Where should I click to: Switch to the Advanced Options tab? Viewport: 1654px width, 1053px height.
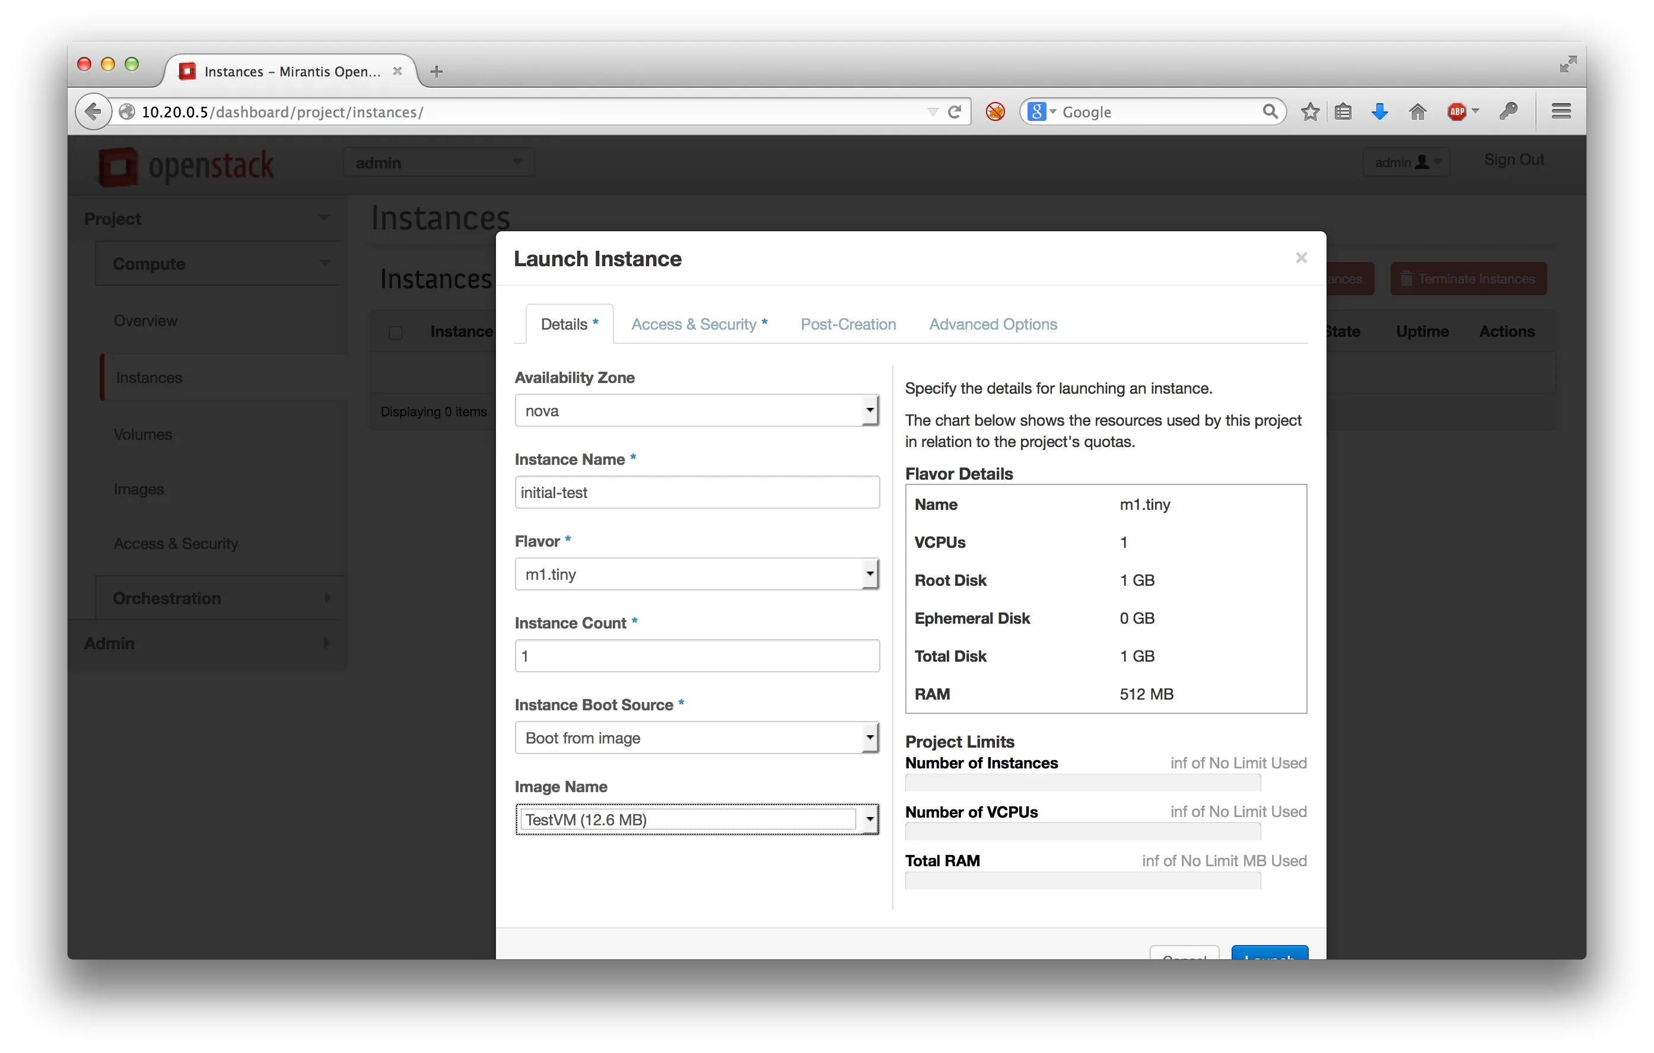pyautogui.click(x=993, y=324)
